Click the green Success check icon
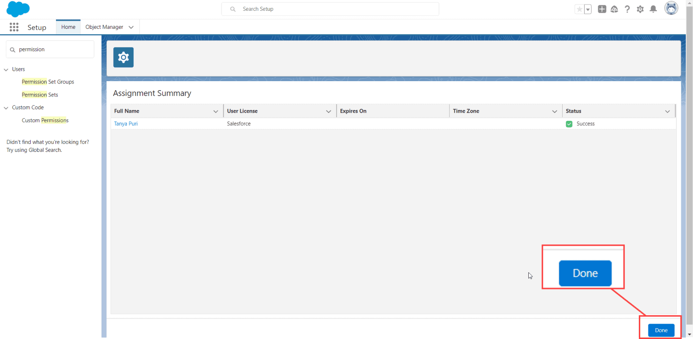 (569, 124)
